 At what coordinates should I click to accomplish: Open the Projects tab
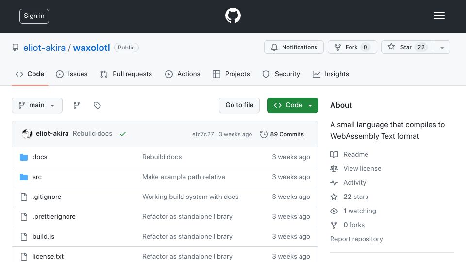click(x=231, y=74)
